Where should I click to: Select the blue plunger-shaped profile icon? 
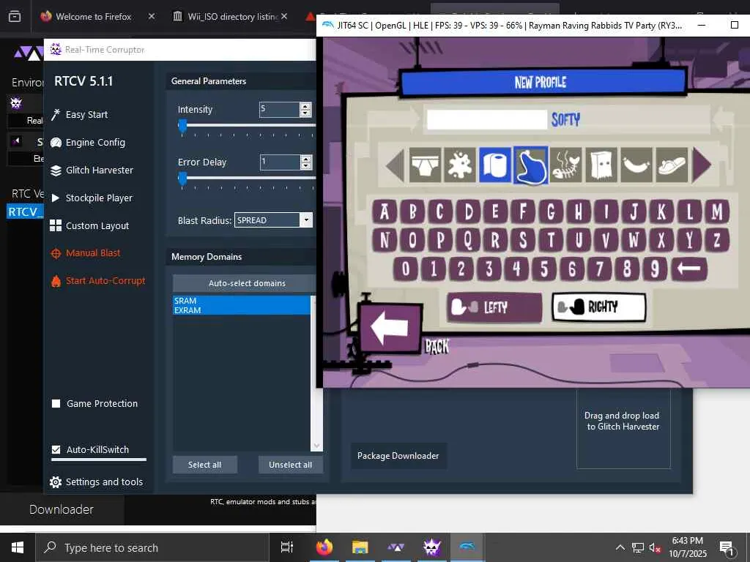pyautogui.click(x=530, y=165)
